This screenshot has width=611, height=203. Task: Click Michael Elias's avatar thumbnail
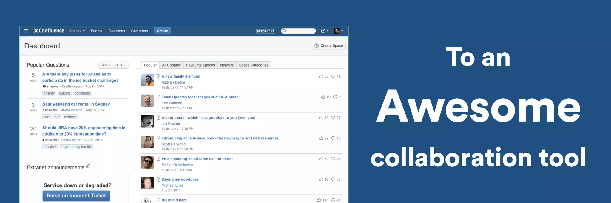click(x=147, y=183)
